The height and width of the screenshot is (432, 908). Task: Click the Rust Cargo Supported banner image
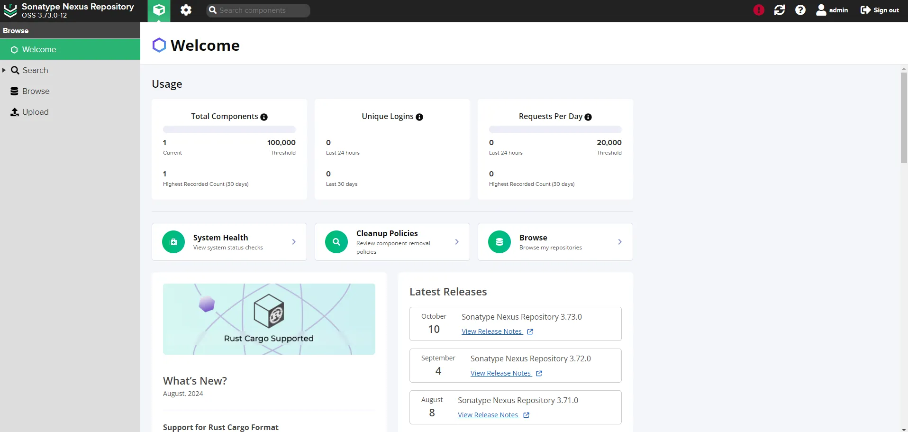tap(269, 319)
